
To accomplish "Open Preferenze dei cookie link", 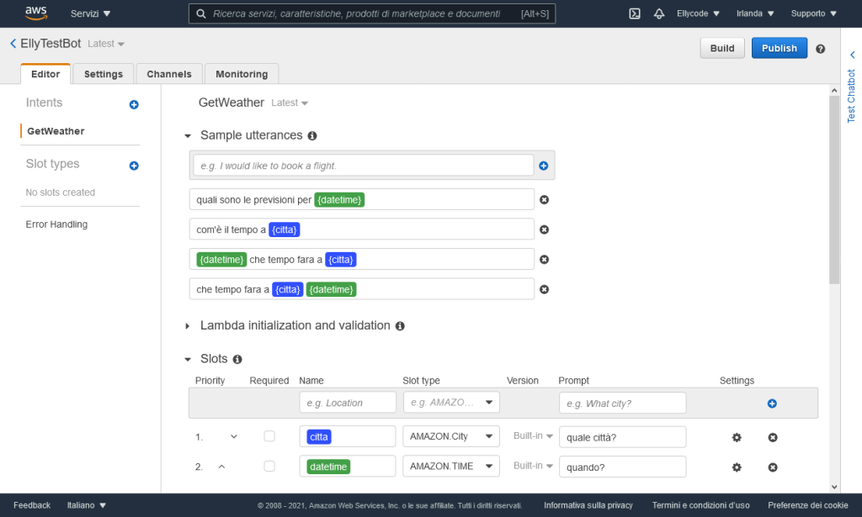I will (807, 505).
